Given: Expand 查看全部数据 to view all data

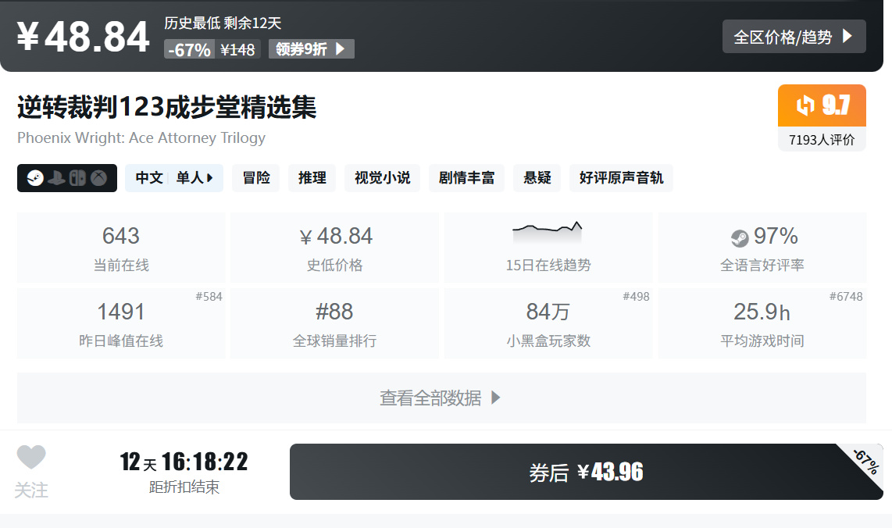Looking at the screenshot, I should point(441,398).
